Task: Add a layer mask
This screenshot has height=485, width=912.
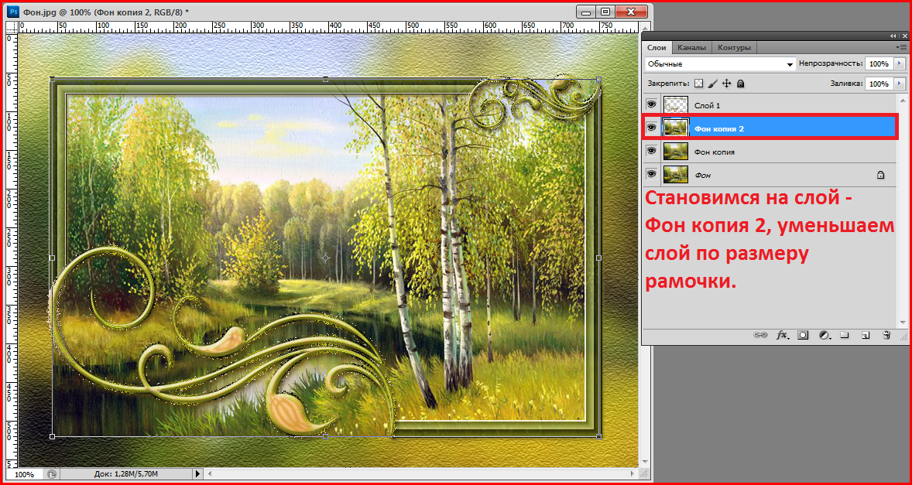Action: [804, 335]
